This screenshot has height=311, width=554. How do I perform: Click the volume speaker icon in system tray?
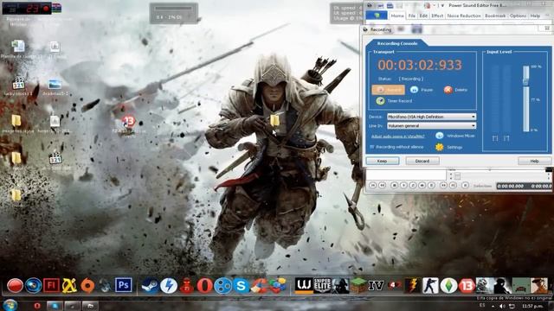[502, 306]
